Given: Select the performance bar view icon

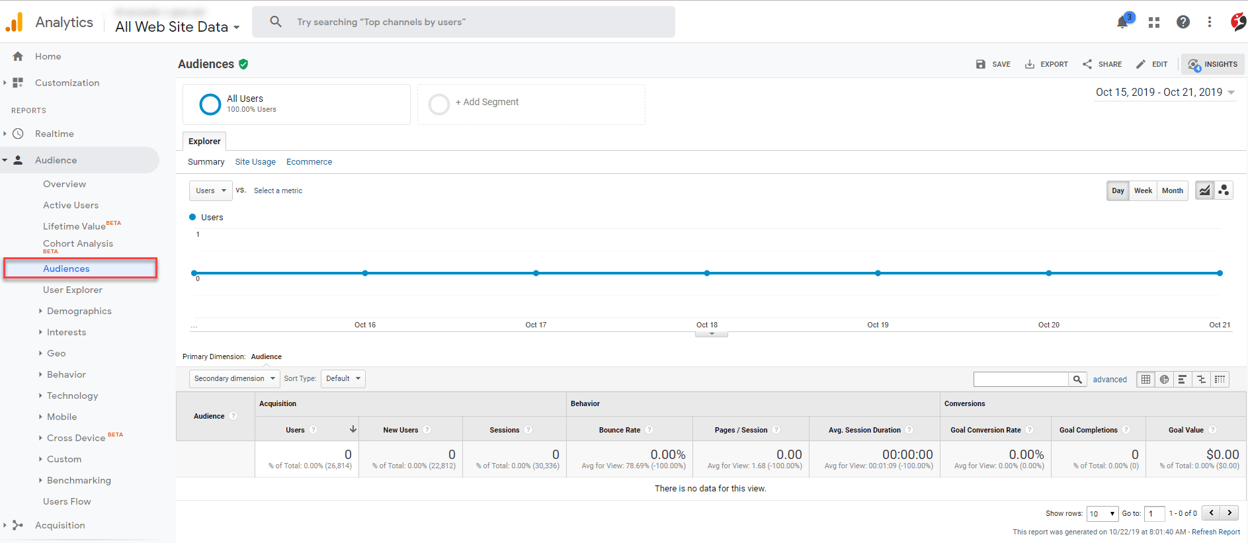Looking at the screenshot, I should point(1183,380).
